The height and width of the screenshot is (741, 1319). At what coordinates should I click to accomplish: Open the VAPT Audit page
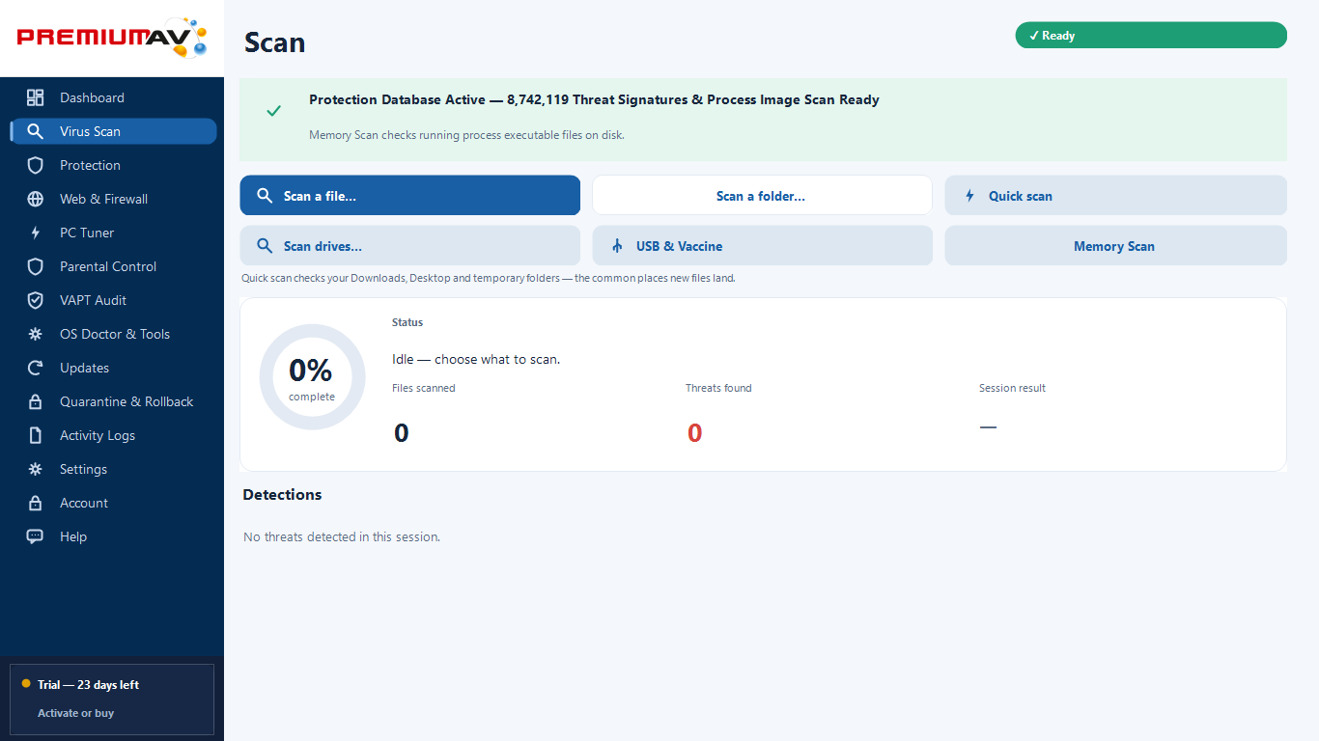pos(113,300)
